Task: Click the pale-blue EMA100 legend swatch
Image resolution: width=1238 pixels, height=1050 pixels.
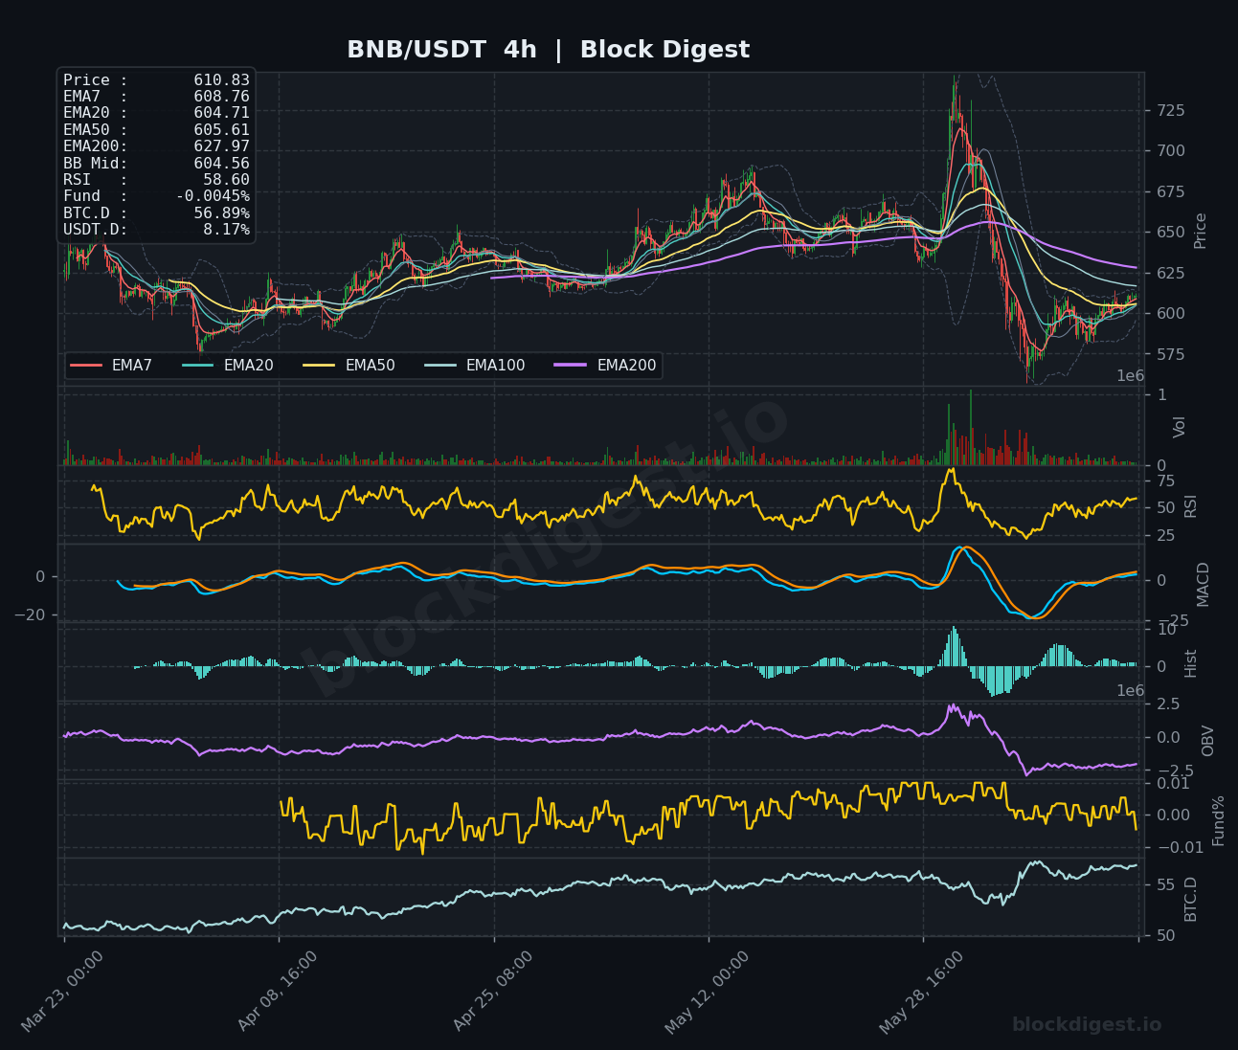Action: pos(440,366)
